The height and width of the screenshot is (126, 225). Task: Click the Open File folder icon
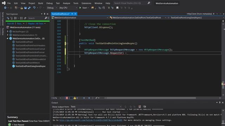tap(21, 8)
